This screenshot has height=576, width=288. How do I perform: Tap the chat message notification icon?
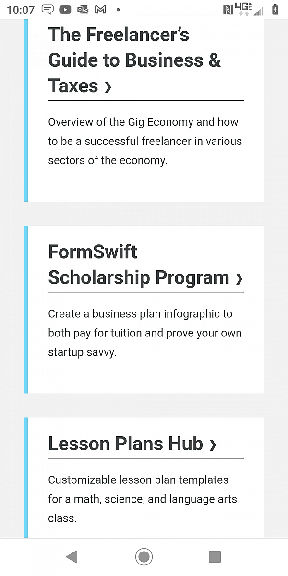click(47, 9)
